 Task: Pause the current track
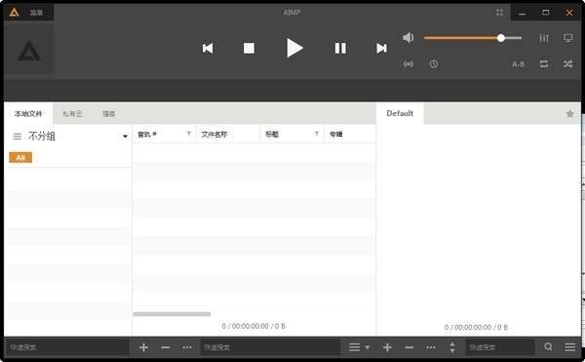coord(340,48)
